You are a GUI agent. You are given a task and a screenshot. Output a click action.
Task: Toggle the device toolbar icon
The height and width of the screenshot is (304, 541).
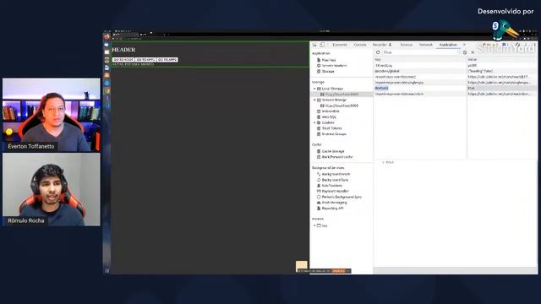[x=322, y=45]
